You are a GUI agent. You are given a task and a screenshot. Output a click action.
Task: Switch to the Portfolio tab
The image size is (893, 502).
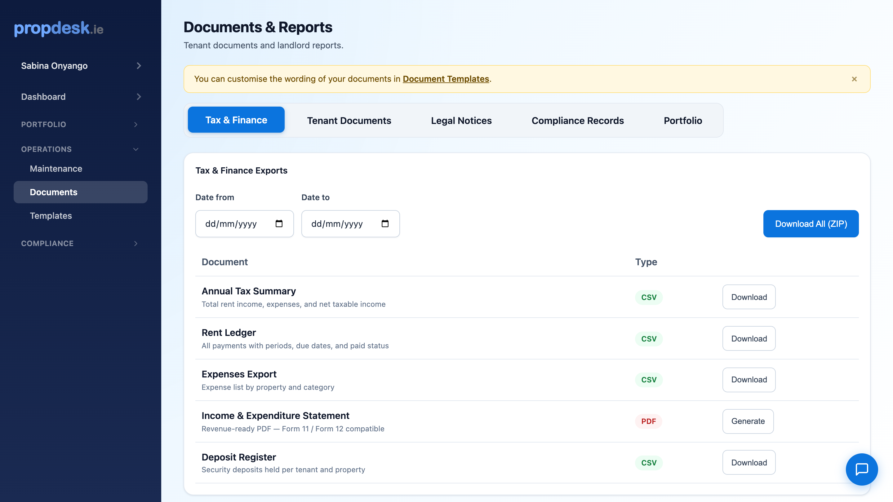682,121
